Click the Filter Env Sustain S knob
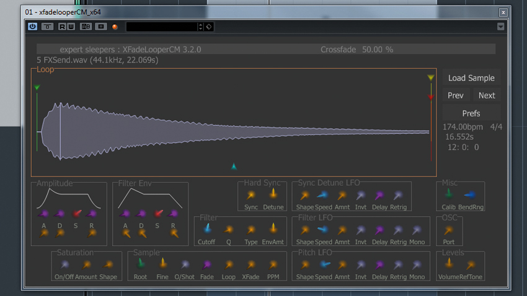The width and height of the screenshot is (527, 296). click(158, 213)
